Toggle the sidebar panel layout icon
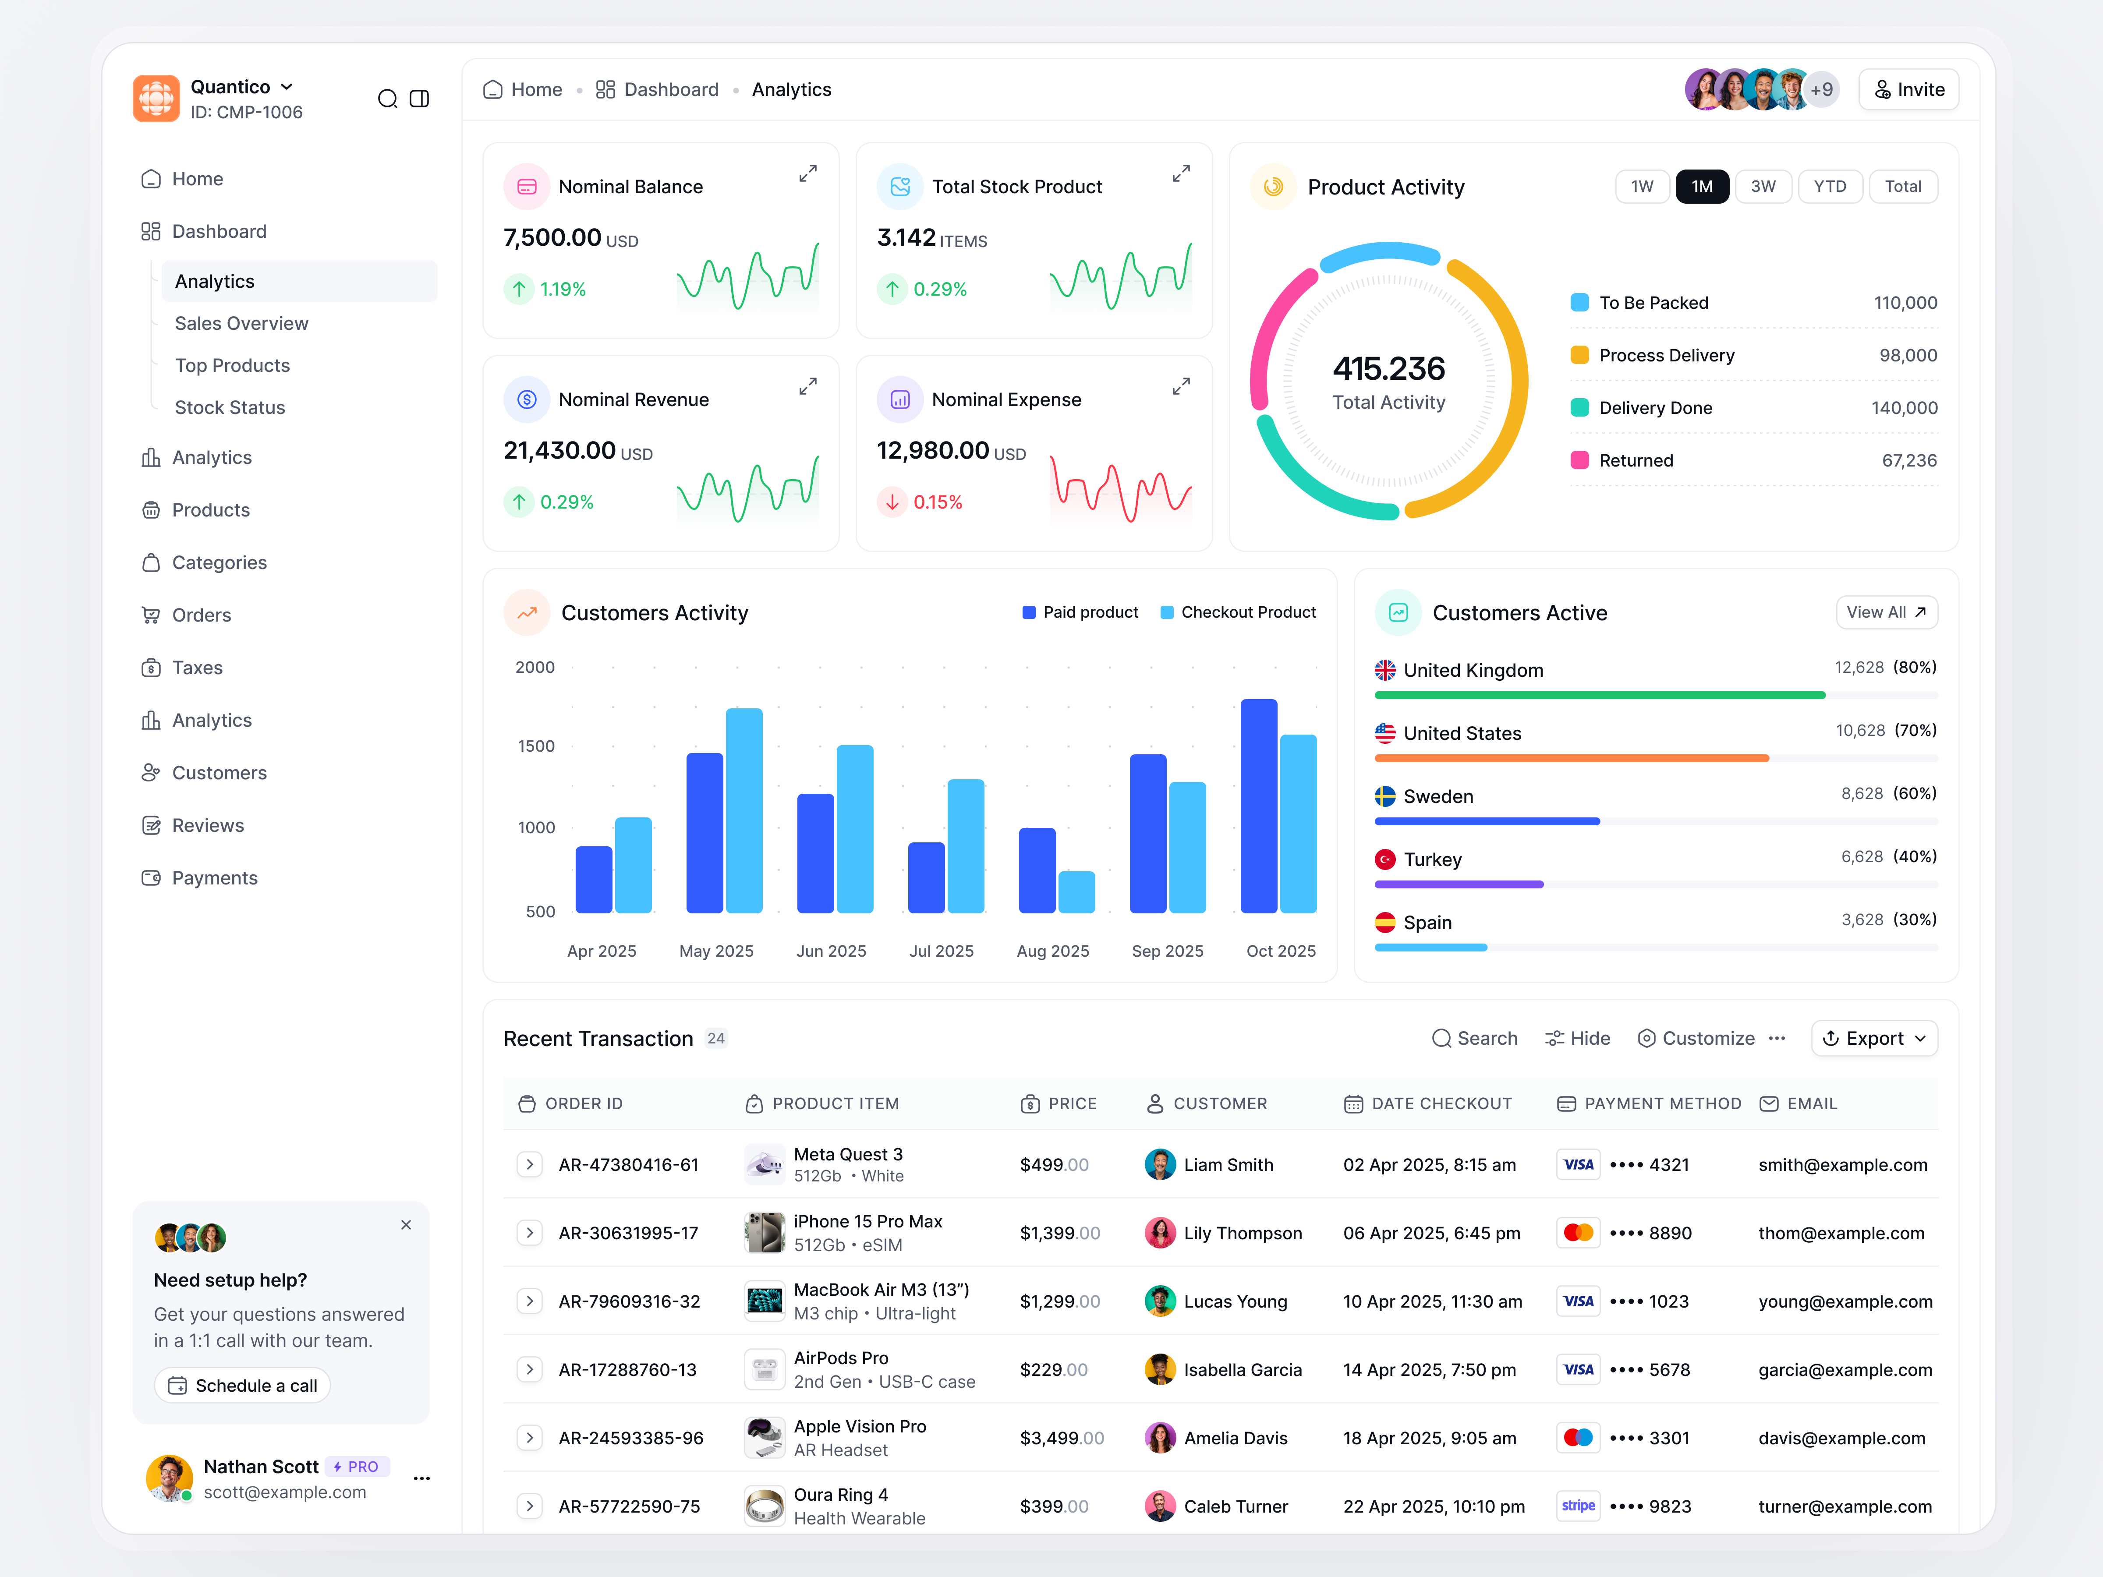 tap(419, 99)
